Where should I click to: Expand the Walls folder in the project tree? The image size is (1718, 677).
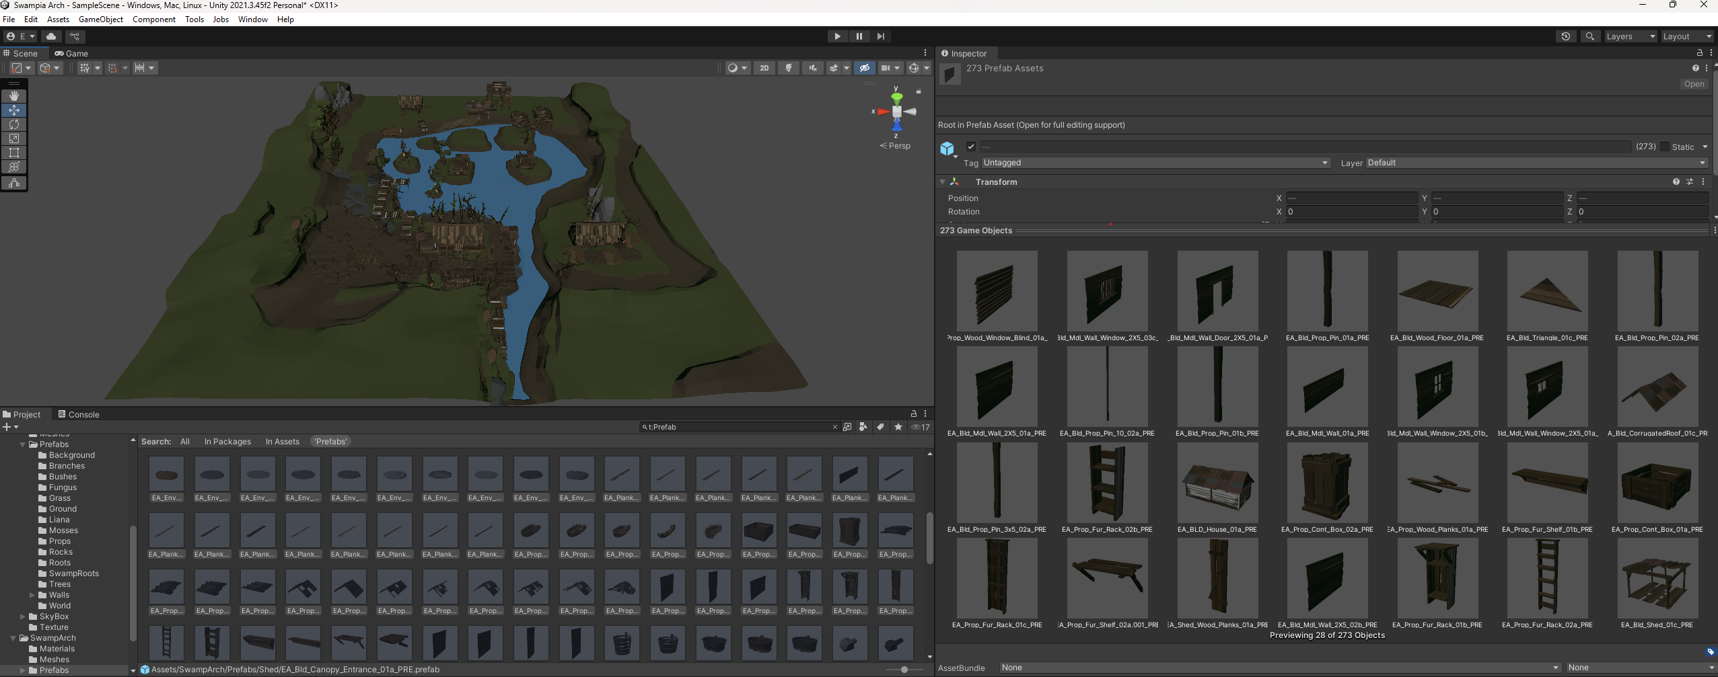pos(32,595)
